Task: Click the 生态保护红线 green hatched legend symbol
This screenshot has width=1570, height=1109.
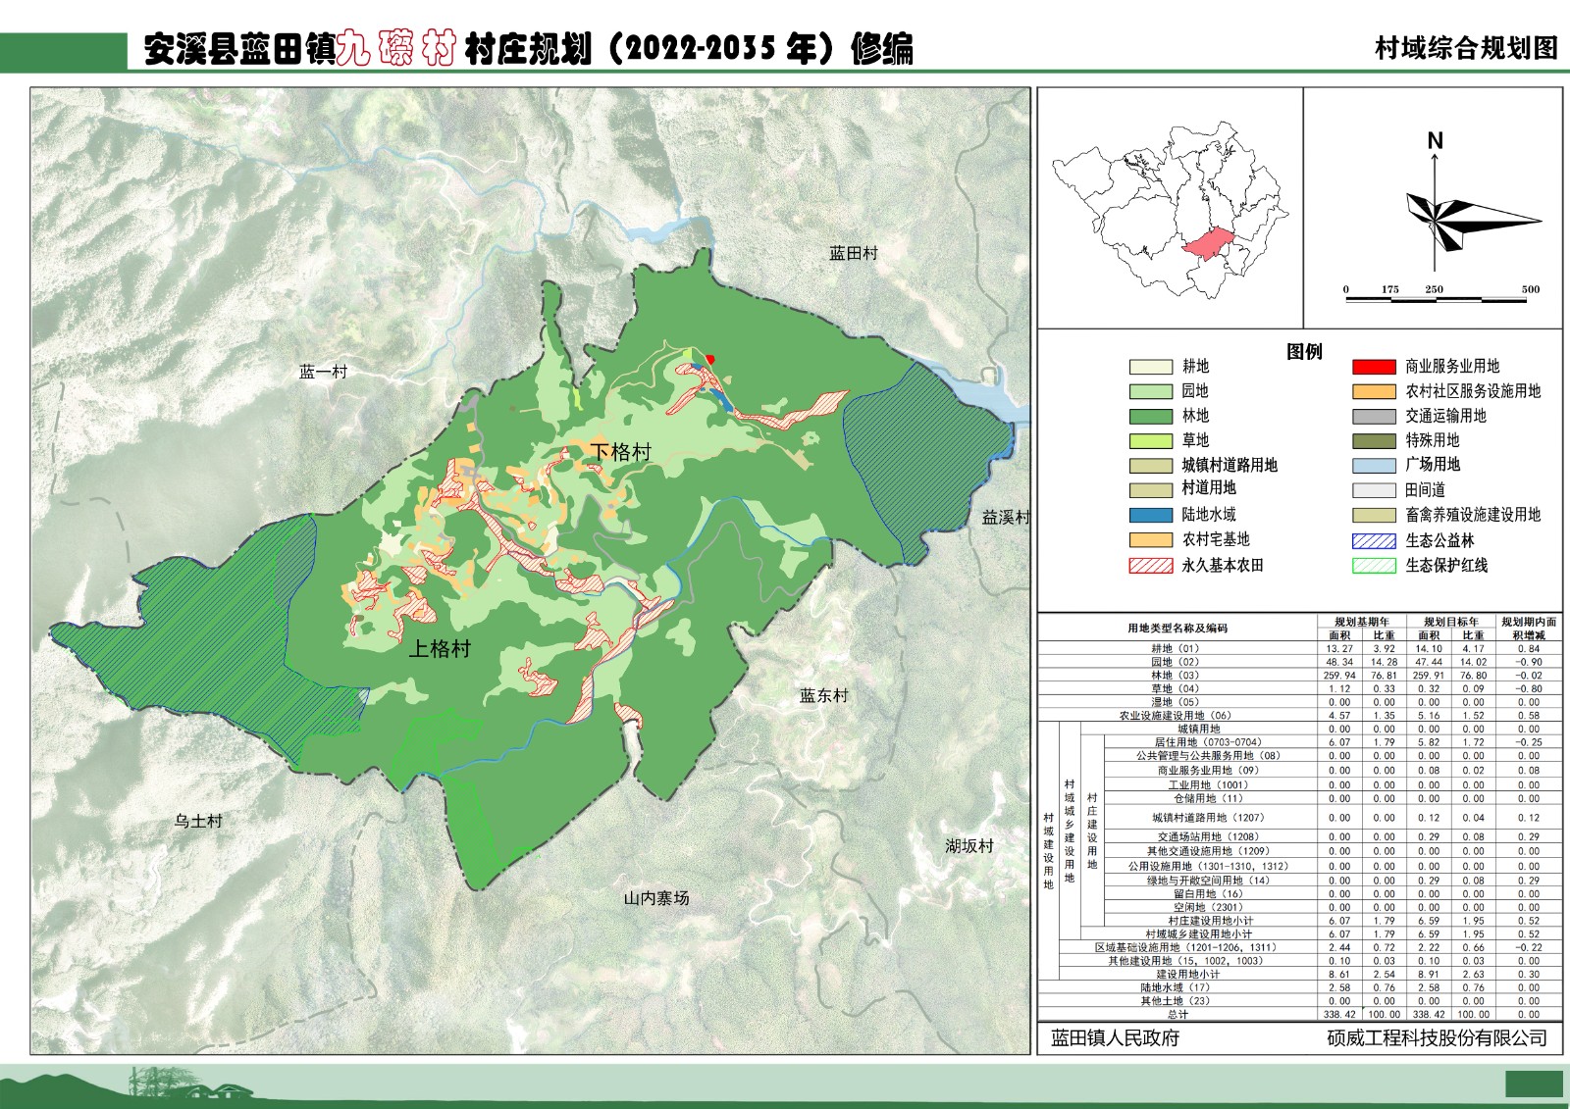Action: point(1373,566)
